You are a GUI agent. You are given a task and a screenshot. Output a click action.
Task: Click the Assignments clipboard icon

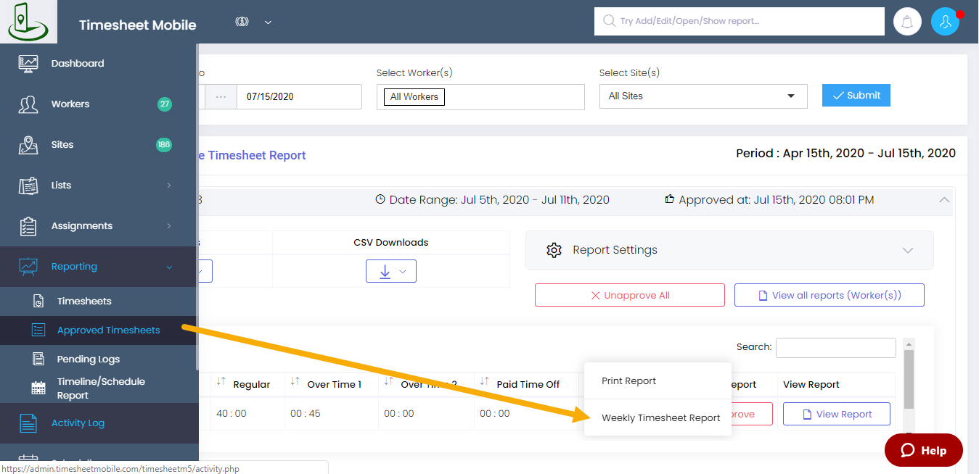(x=28, y=226)
